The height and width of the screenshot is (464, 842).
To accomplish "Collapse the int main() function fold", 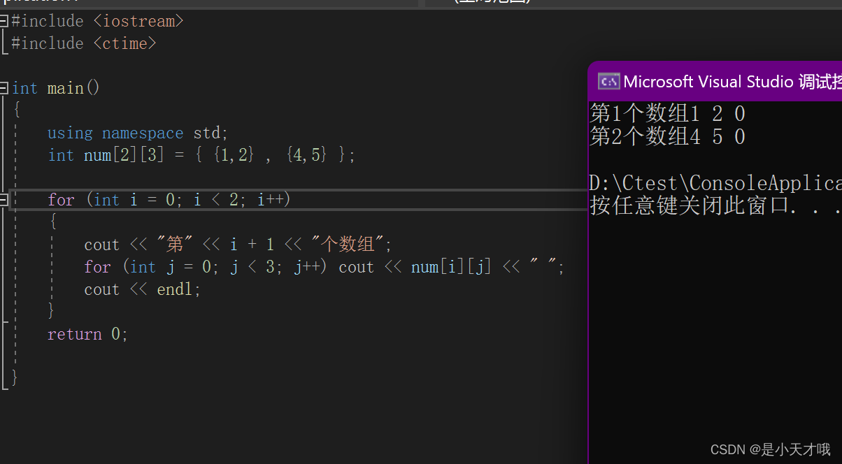I will coord(3,88).
